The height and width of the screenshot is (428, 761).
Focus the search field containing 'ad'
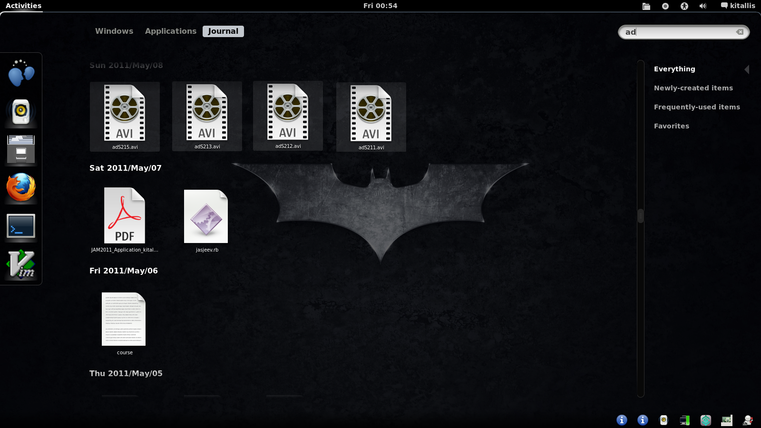[683, 32]
